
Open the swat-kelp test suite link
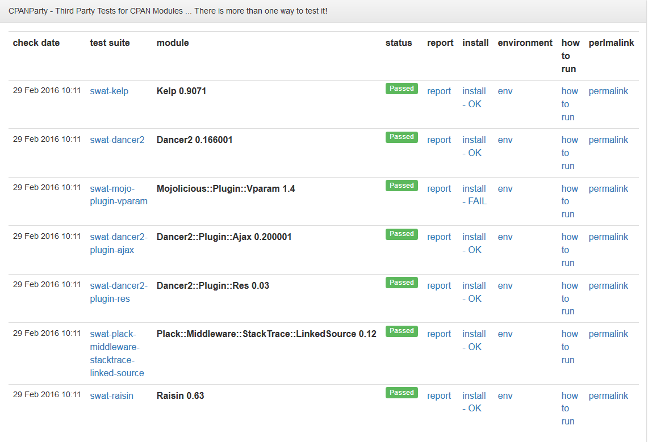[x=109, y=91]
